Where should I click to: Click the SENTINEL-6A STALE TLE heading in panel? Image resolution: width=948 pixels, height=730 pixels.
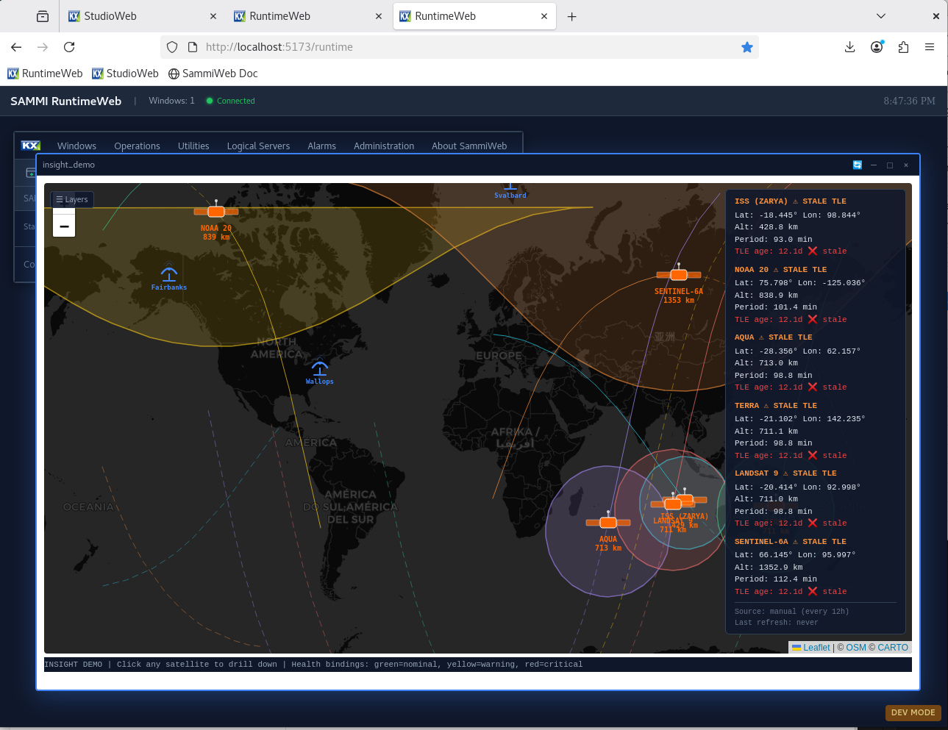pos(791,541)
